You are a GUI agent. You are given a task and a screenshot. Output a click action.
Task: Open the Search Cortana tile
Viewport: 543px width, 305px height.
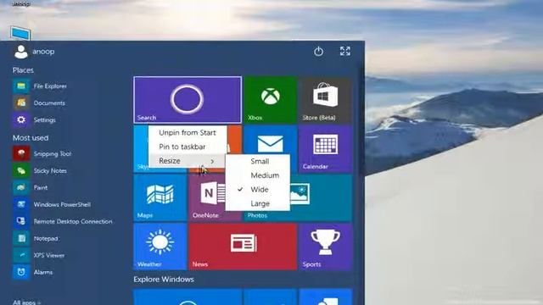188,100
